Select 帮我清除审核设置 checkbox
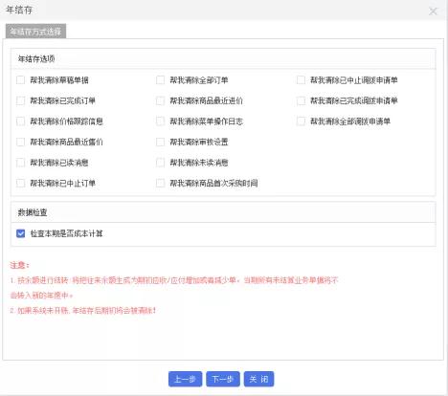 pos(160,142)
